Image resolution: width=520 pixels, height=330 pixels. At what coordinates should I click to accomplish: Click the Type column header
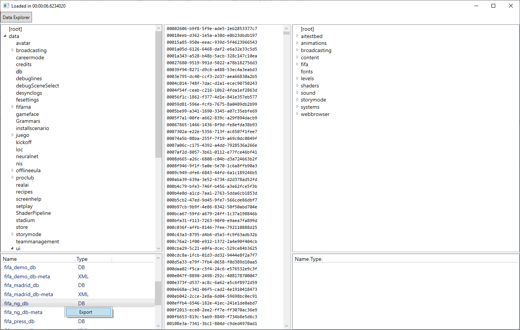coord(81,259)
